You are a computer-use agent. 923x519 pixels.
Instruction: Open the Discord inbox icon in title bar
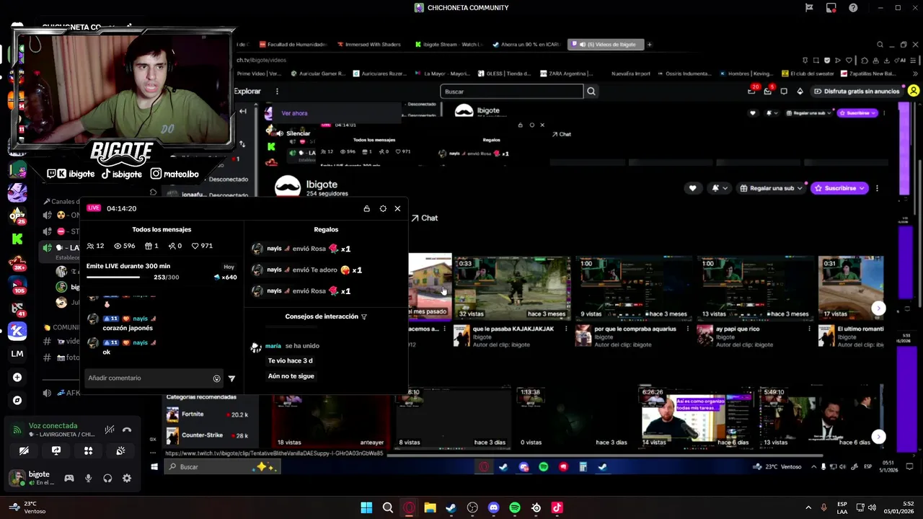tap(831, 8)
